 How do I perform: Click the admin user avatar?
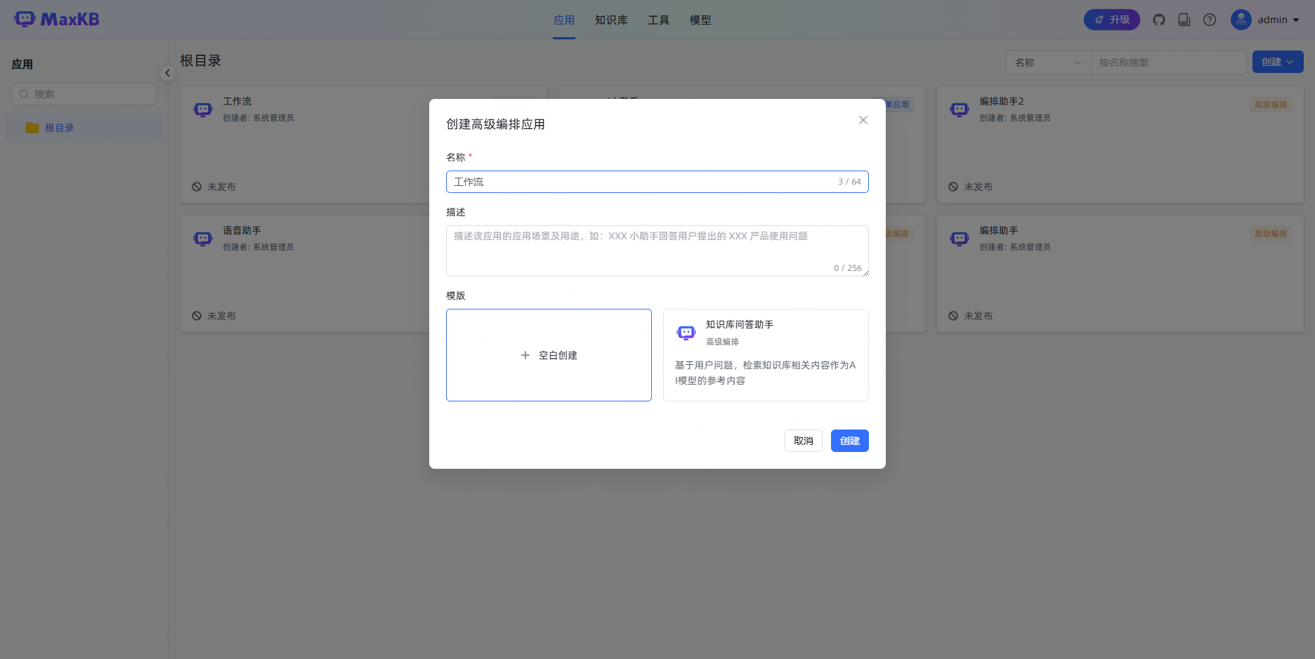[x=1241, y=20]
